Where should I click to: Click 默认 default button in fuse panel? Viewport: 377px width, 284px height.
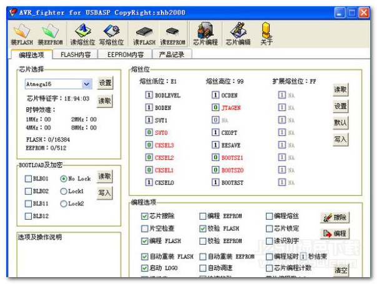340,122
